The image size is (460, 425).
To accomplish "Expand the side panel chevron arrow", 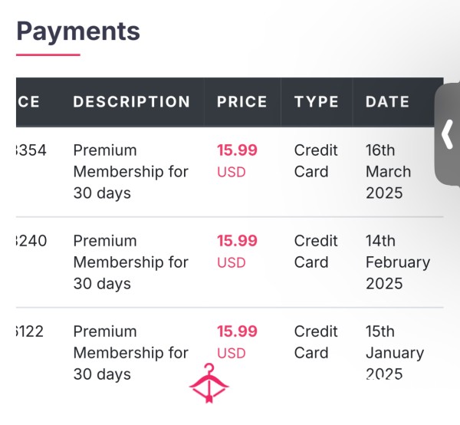I will click(x=448, y=133).
